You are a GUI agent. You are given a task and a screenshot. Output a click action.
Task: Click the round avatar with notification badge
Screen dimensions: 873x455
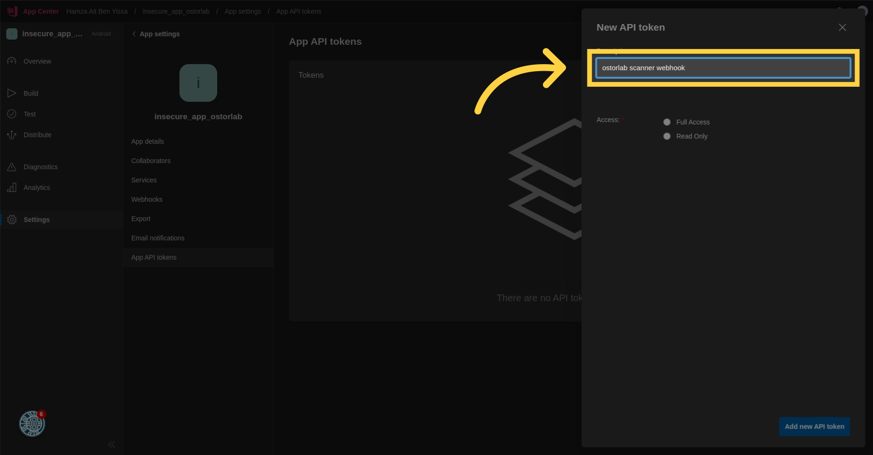pos(32,423)
